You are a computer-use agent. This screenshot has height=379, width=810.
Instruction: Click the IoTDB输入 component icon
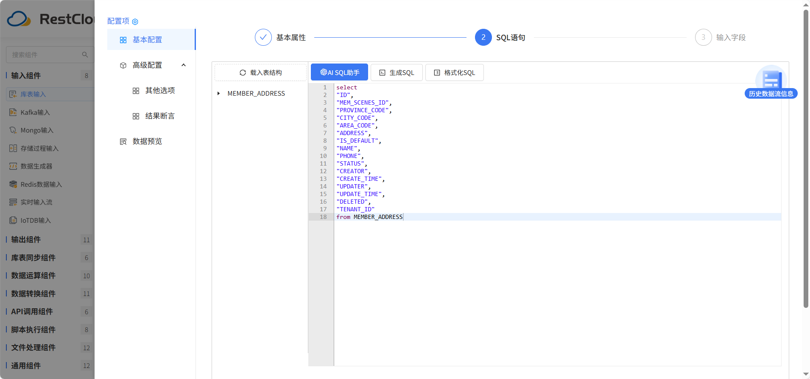(13, 220)
